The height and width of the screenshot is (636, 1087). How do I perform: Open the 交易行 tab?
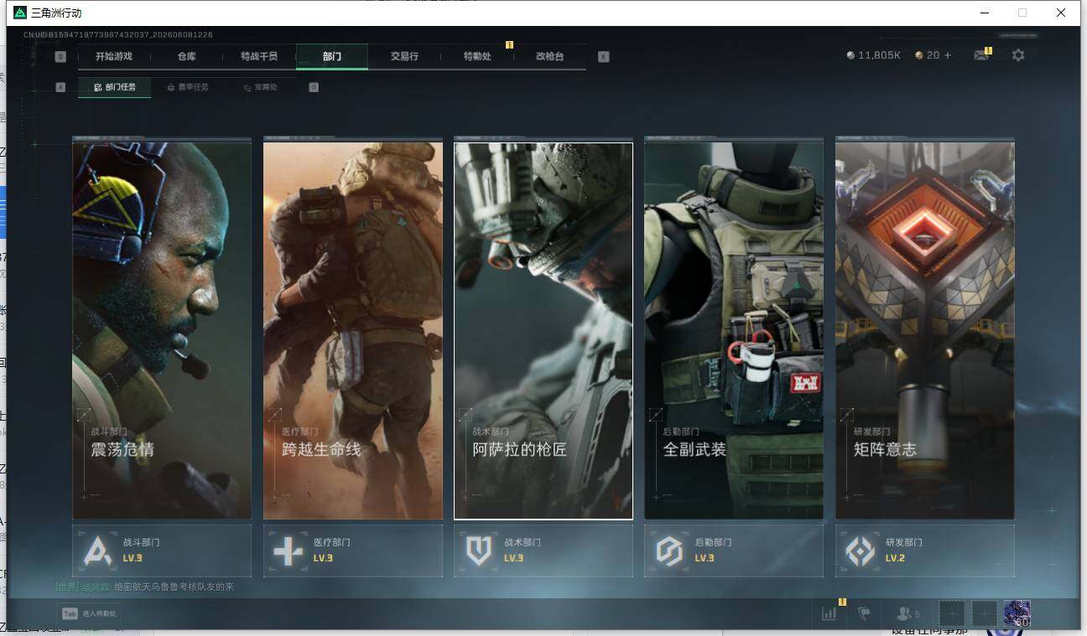pos(404,56)
